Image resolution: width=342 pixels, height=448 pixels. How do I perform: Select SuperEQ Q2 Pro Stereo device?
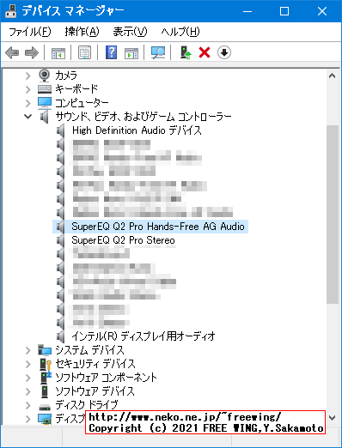[x=123, y=240]
